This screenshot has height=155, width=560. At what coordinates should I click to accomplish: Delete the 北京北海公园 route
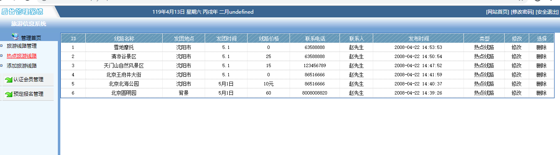(x=541, y=84)
